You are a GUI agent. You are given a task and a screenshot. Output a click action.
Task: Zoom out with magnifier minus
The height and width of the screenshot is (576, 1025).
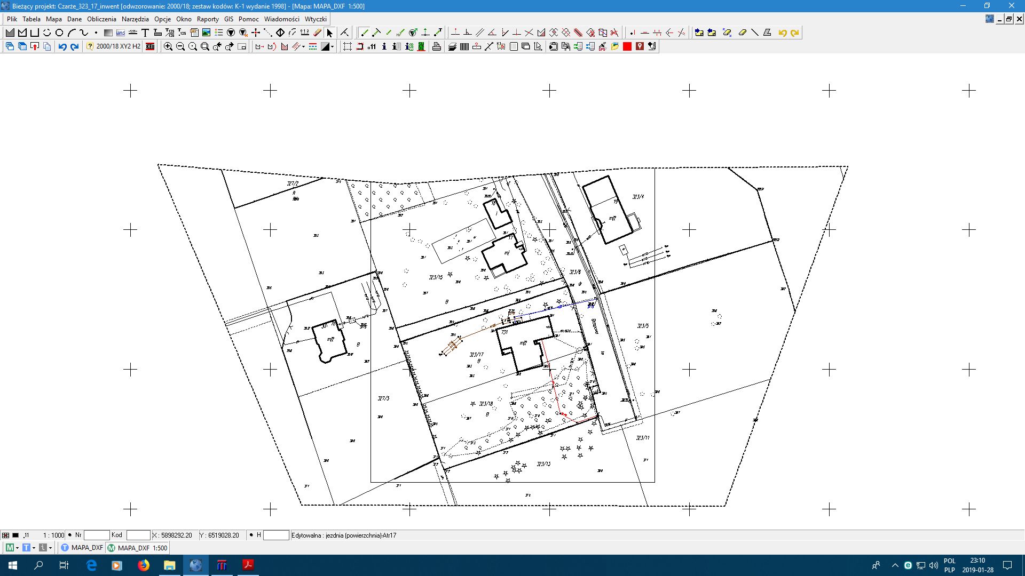point(180,46)
